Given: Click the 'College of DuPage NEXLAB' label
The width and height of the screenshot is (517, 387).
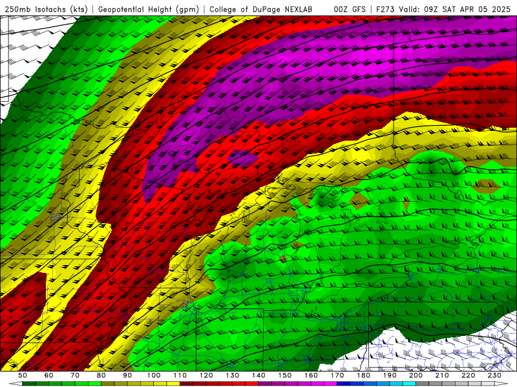Looking at the screenshot, I should tap(261, 10).
